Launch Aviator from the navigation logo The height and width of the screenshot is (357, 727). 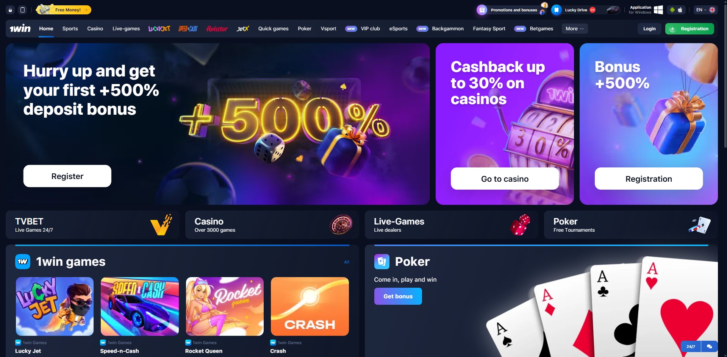[217, 29]
